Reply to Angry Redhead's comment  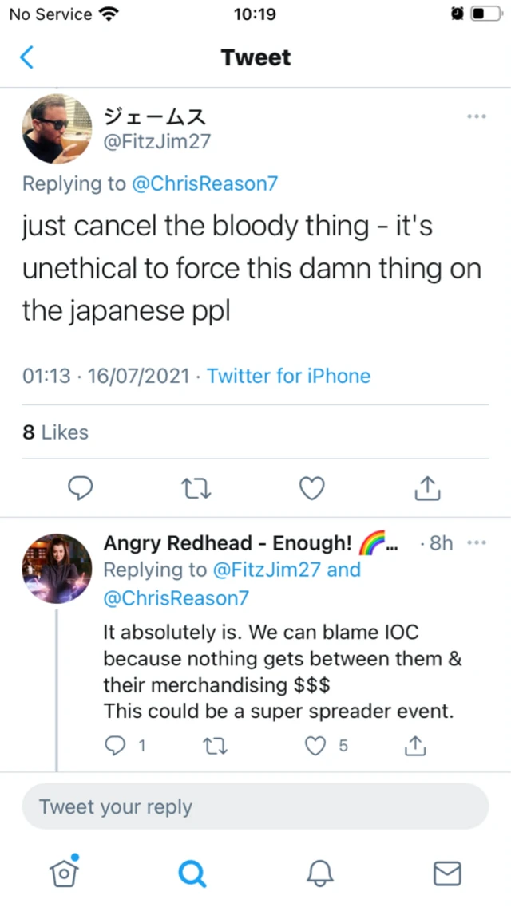point(117,746)
